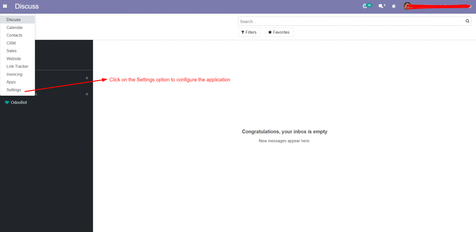Open the Sales app entry
Viewport: 476px width, 232px height.
coord(11,51)
